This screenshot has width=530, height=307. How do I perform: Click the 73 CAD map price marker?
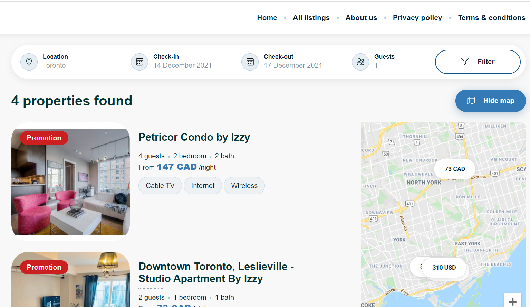[x=454, y=169]
